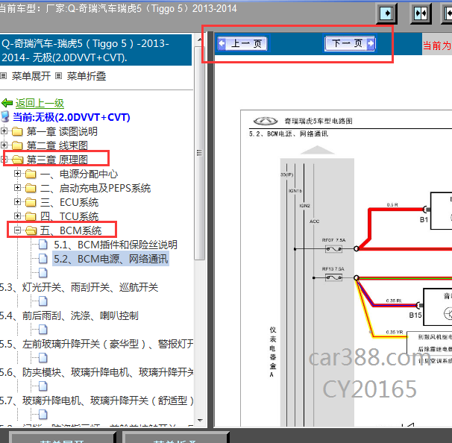The width and height of the screenshot is (452, 443).
Task: Collapse 第三章 原理图 node
Action: (4, 159)
